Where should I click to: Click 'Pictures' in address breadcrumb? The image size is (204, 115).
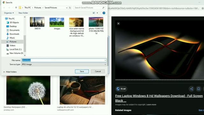[x=38, y=8]
